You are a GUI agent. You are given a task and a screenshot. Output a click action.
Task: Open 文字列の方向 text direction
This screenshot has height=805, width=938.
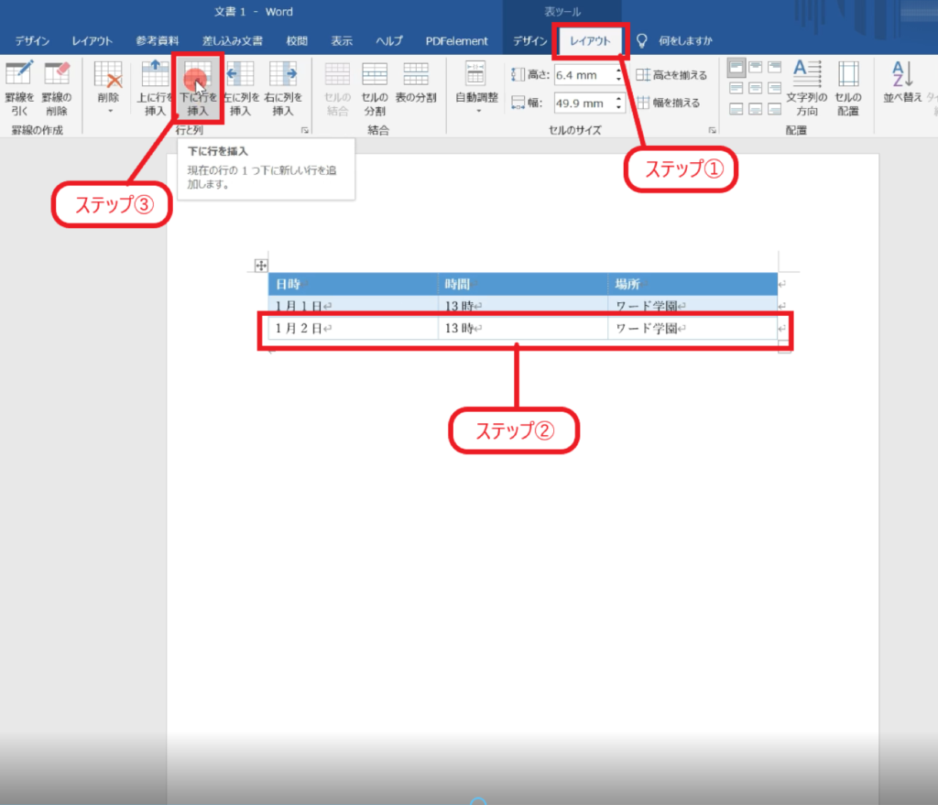point(807,88)
